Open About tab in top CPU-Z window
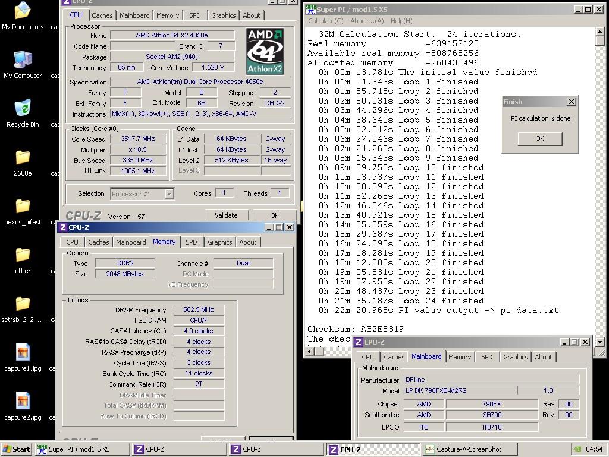 [x=252, y=15]
